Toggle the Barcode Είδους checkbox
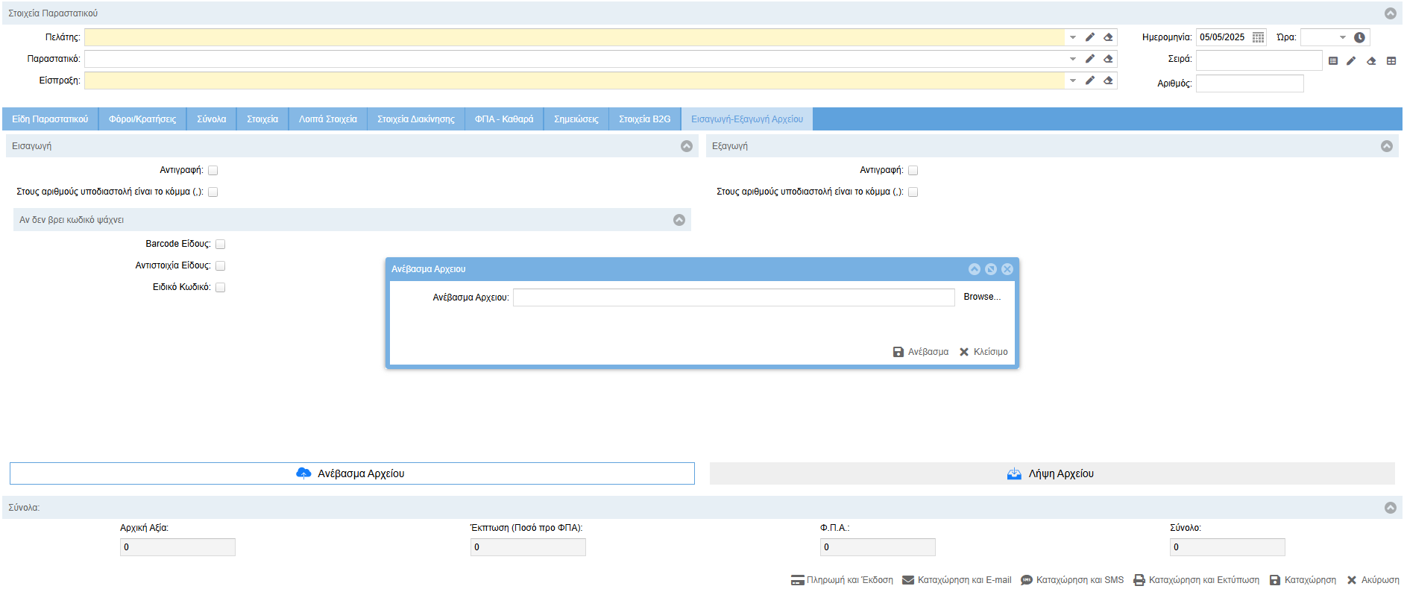Viewport: 1404px width, 589px height. (x=220, y=245)
